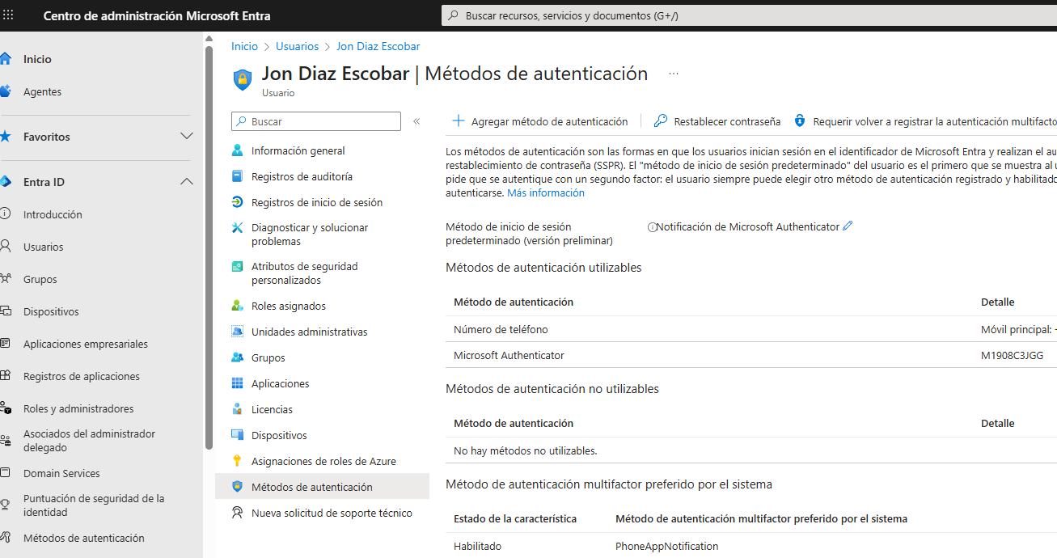
Task: Click the device detail M1908C3JGG
Action: point(1012,355)
